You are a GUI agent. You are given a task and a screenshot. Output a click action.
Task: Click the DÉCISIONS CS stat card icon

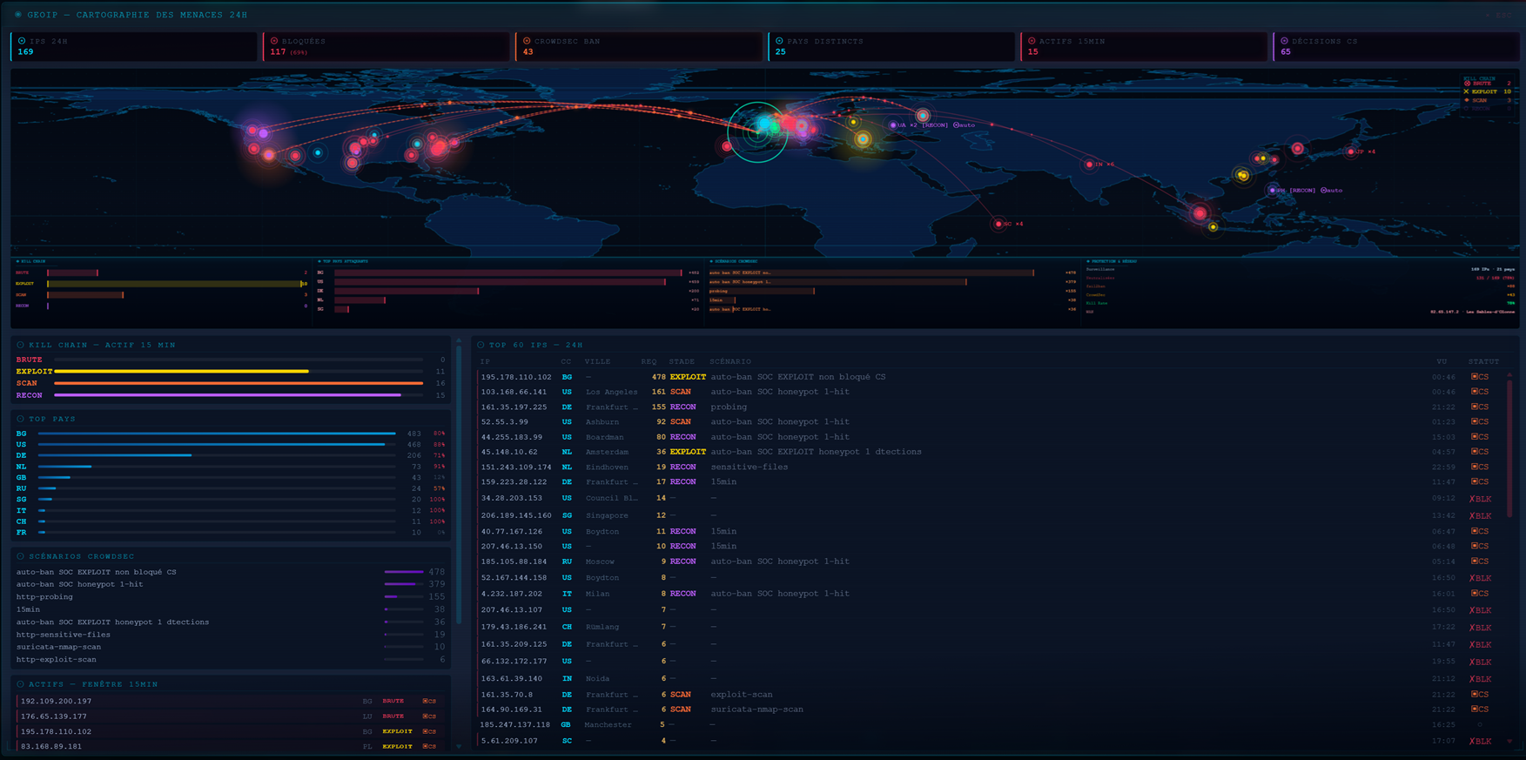click(x=1284, y=41)
